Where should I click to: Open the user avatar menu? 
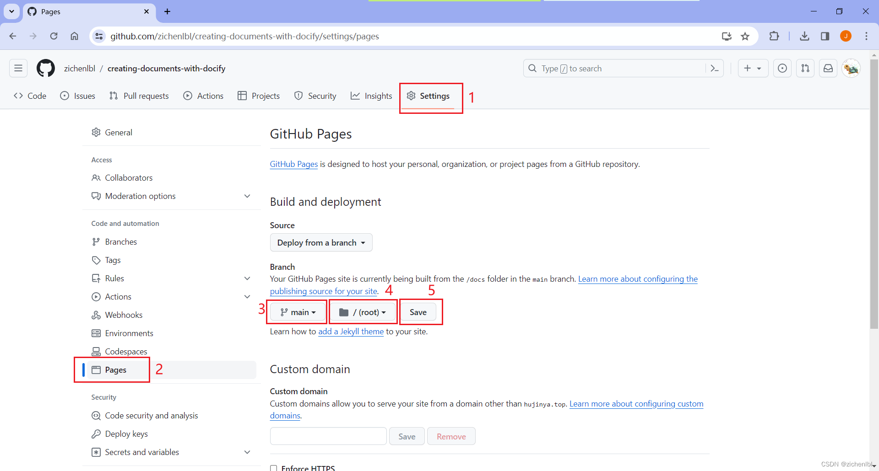point(851,69)
